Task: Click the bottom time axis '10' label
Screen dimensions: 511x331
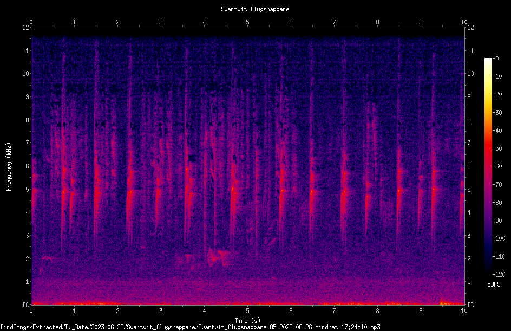Action: point(464,311)
